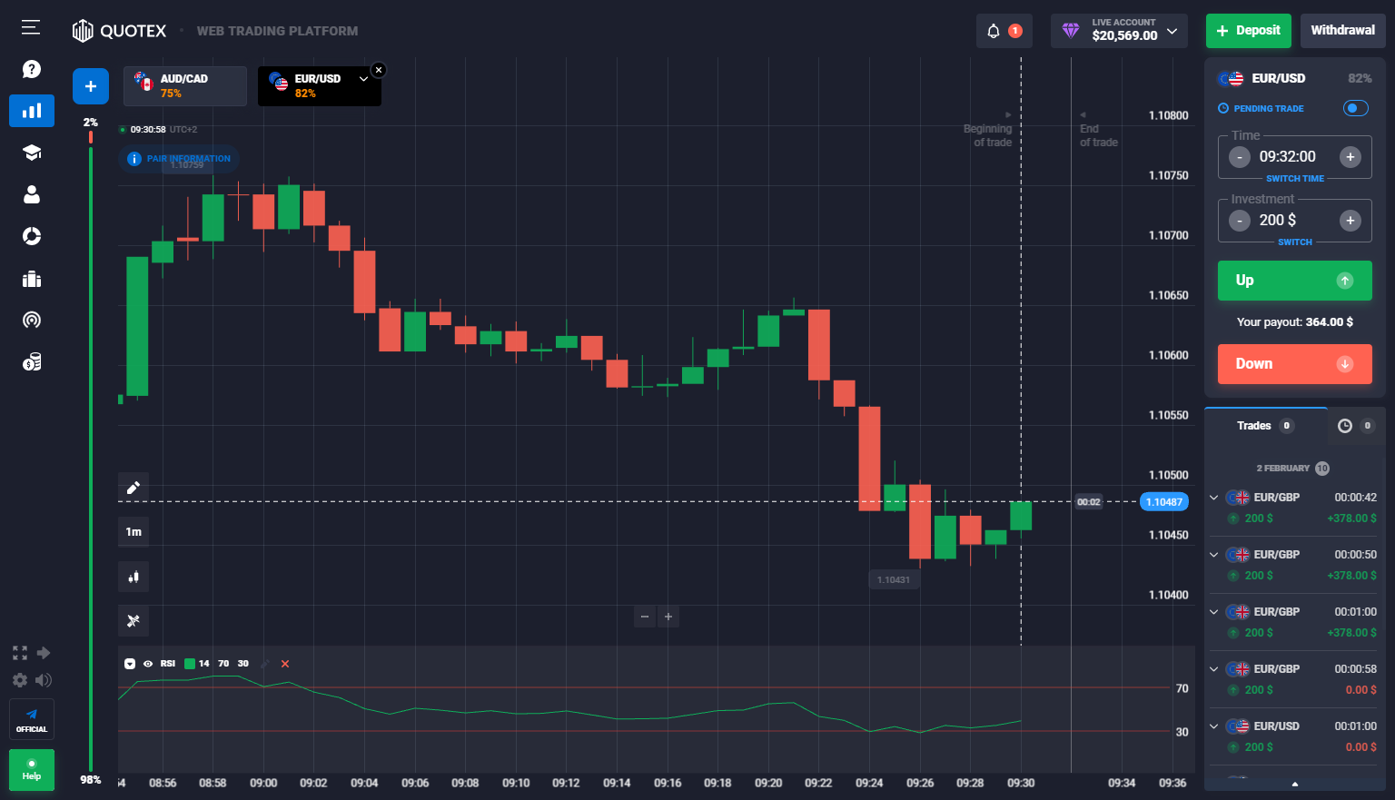Increase investment amount with plus
The height and width of the screenshot is (800, 1395).
pos(1350,221)
